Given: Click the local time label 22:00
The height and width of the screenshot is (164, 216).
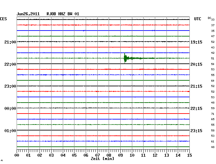Looking at the screenshot, I should (10, 64).
